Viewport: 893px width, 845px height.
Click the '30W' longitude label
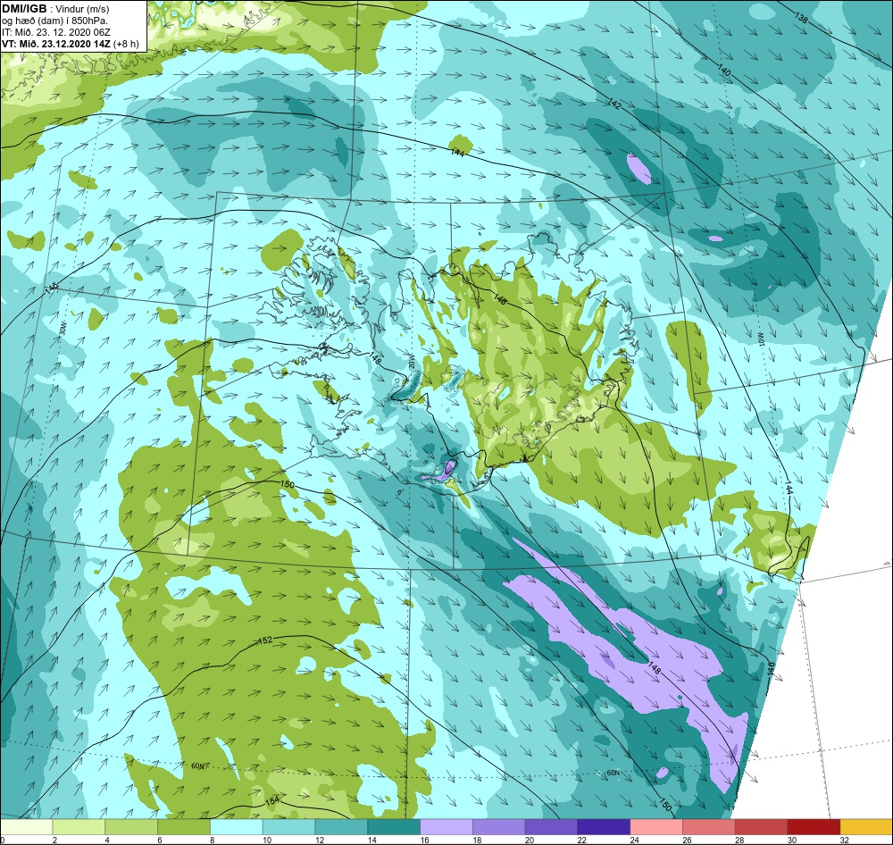click(x=63, y=328)
